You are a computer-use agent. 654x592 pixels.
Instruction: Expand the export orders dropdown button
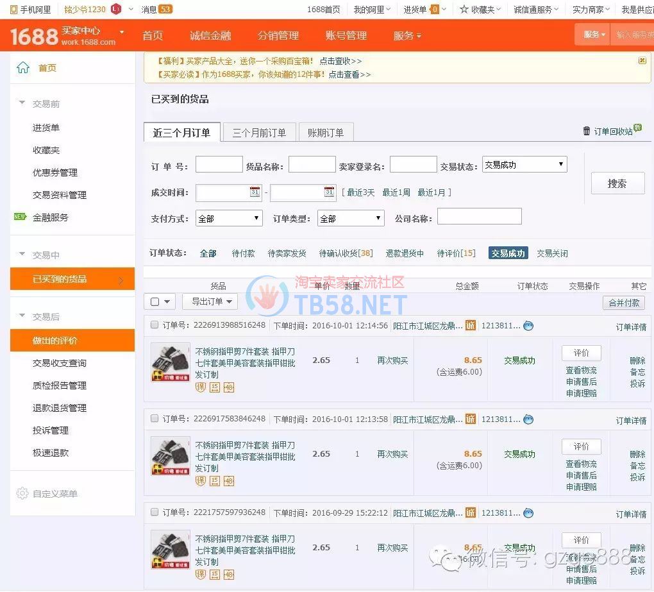tap(210, 301)
